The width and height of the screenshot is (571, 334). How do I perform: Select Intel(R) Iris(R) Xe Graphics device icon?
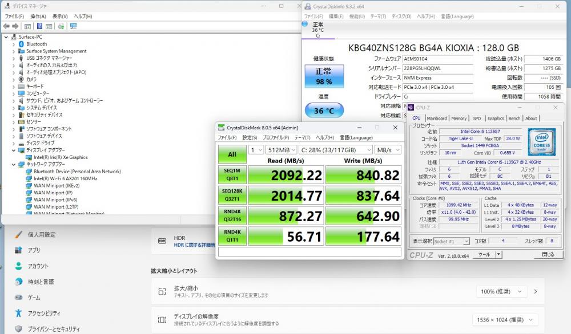pos(29,157)
